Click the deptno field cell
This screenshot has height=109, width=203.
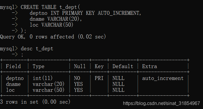15,78
